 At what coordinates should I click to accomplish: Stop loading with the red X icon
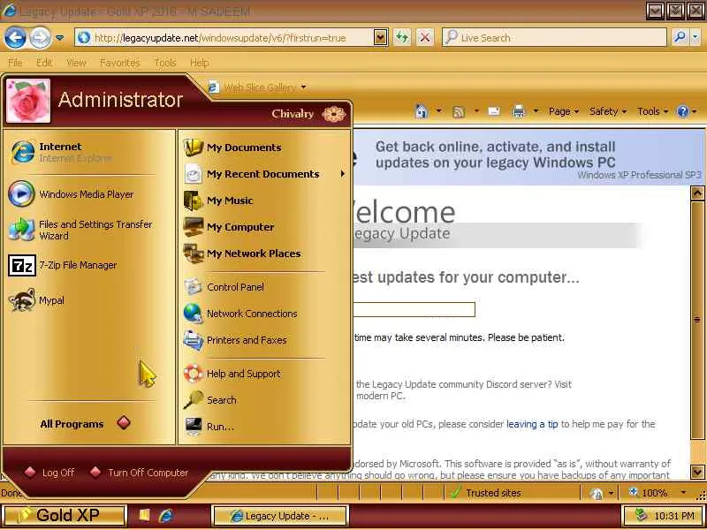pos(424,38)
